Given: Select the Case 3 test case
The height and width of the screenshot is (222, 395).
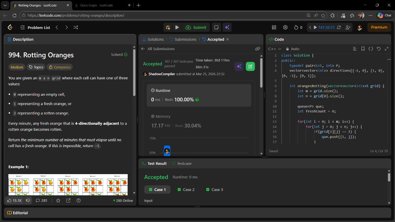Looking at the screenshot, I should pos(215,190).
